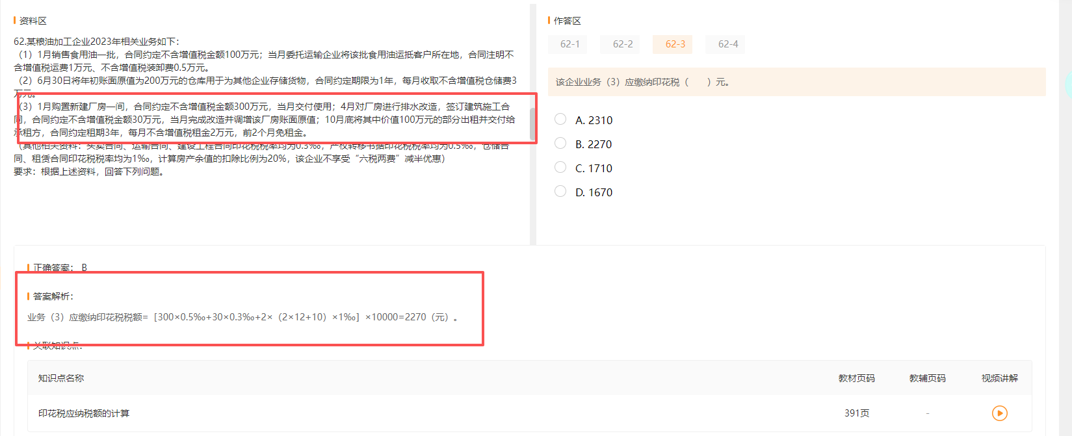Open sub-question tab 62-2

click(622, 44)
